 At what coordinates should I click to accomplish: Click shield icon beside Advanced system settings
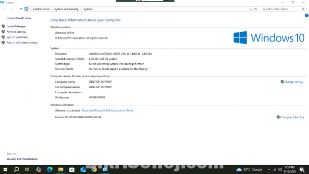pos(3,42)
